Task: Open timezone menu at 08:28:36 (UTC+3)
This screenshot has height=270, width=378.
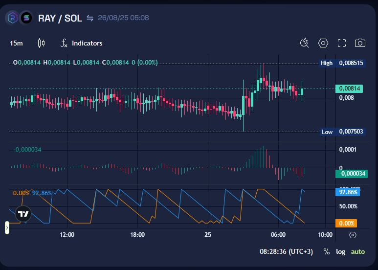Action: click(286, 252)
